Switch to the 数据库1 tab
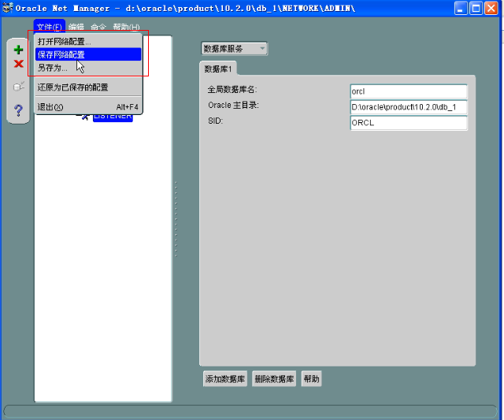This screenshot has width=504, height=420. click(x=218, y=69)
